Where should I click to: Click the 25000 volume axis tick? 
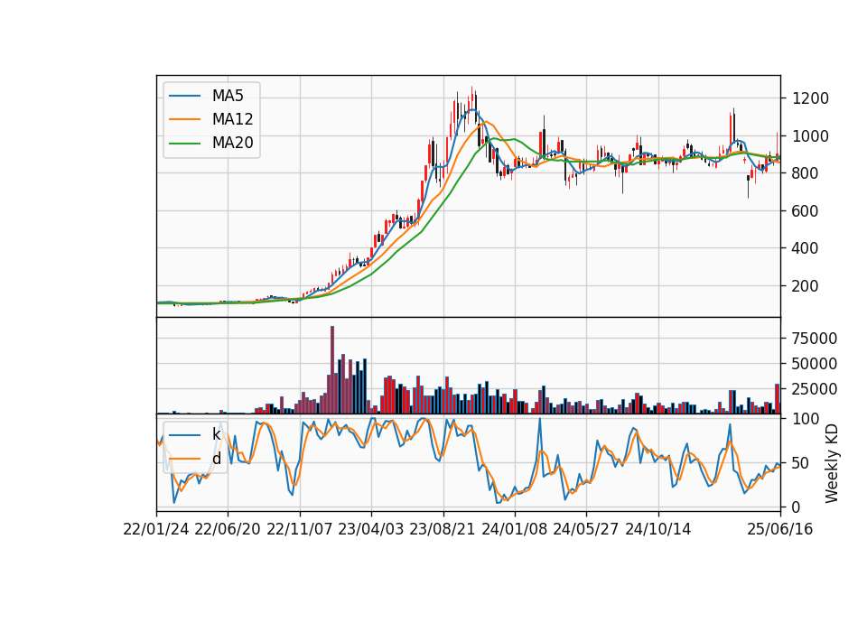[815, 389]
